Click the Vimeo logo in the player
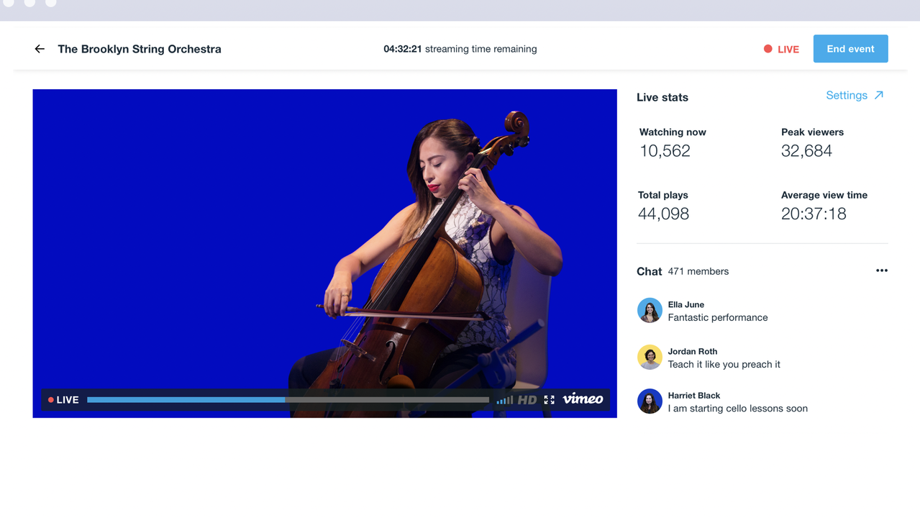The image size is (920, 518). coord(581,399)
